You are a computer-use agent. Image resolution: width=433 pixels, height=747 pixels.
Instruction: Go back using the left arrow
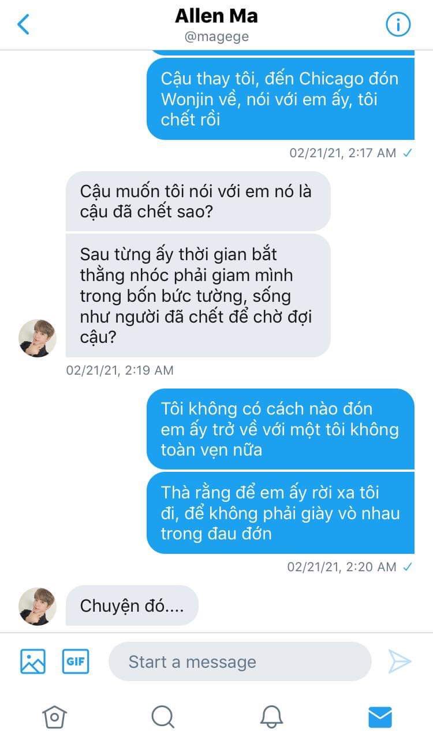pyautogui.click(x=23, y=24)
